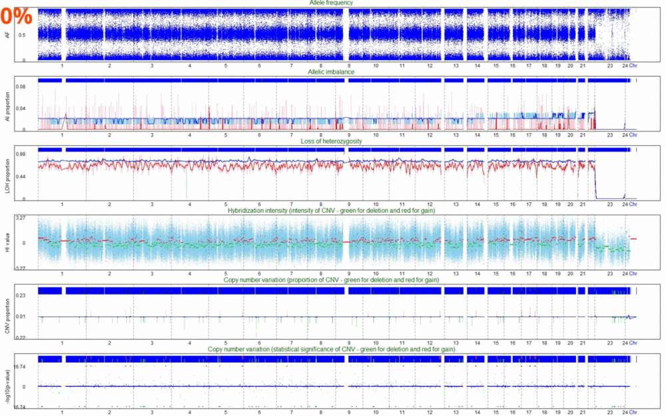
Task: Select the "Allelic imbalance" panel title
Action: pyautogui.click(x=331, y=72)
